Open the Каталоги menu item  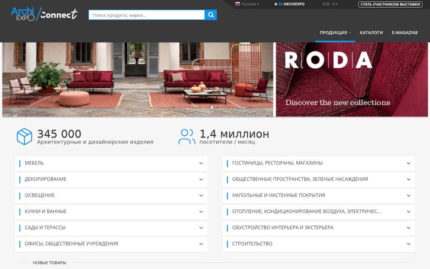tap(371, 33)
